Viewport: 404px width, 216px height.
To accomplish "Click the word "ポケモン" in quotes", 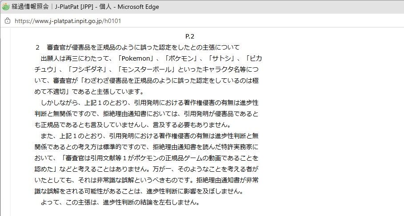I will coord(181,58).
